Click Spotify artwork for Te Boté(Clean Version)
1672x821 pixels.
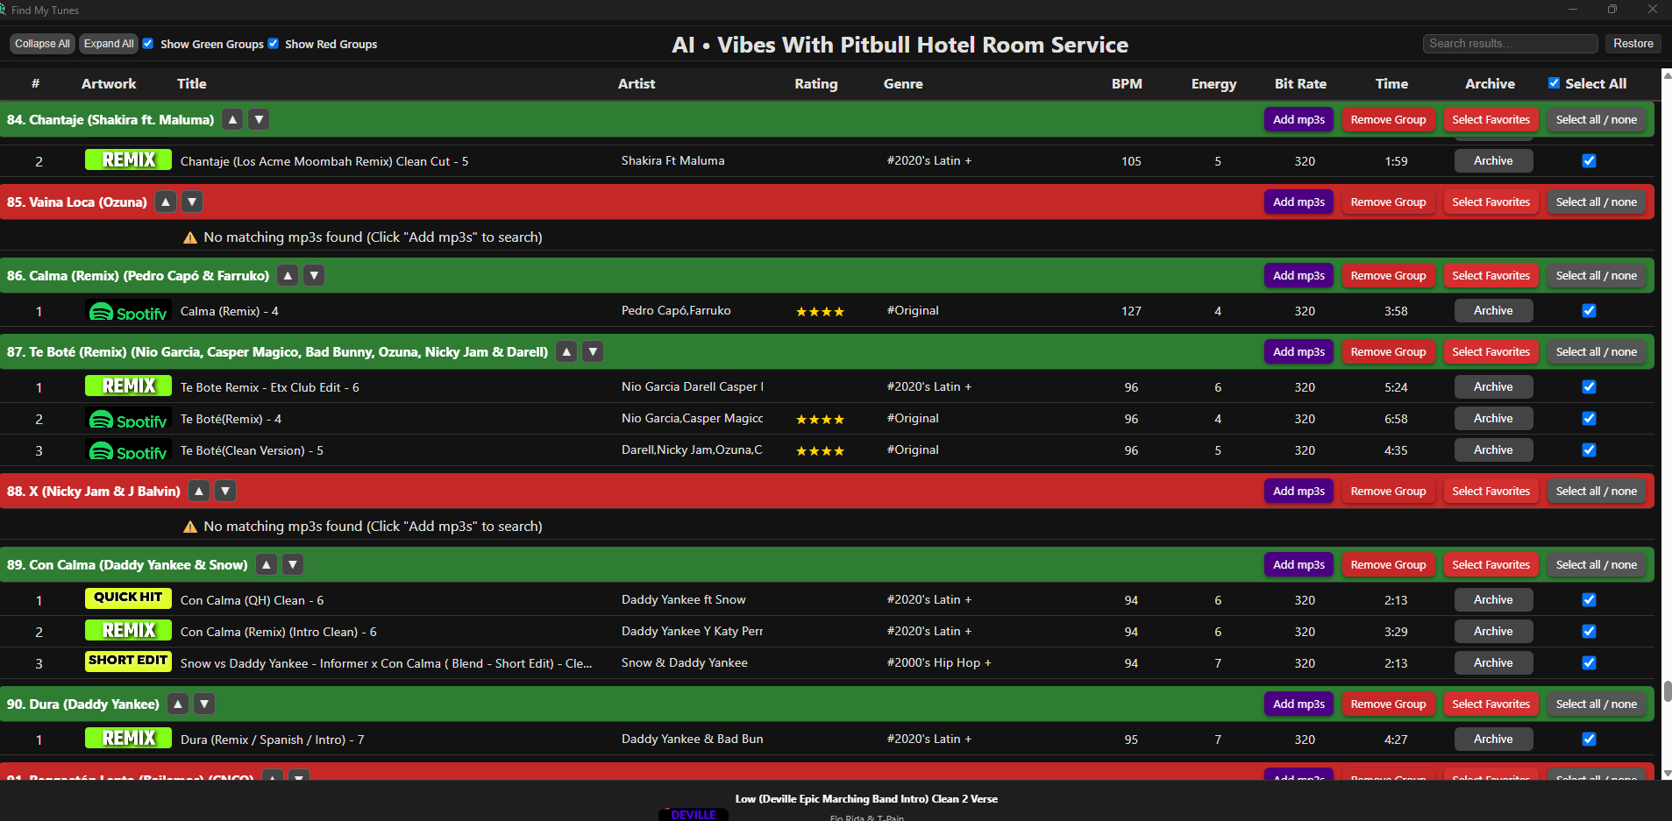128,451
